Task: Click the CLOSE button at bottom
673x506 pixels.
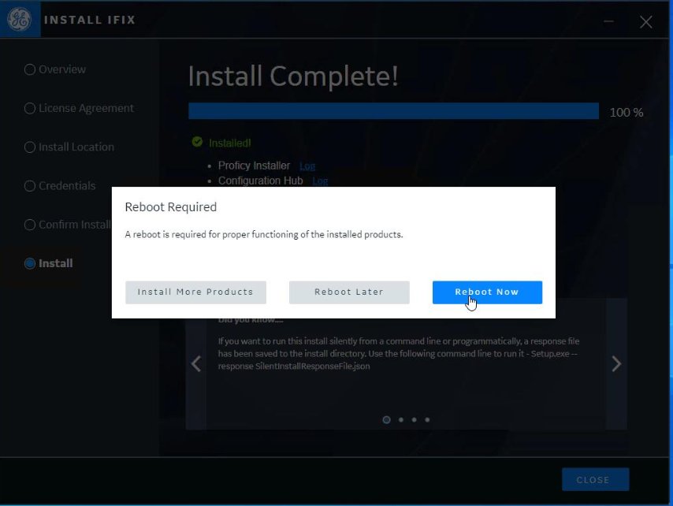Action: tap(595, 479)
